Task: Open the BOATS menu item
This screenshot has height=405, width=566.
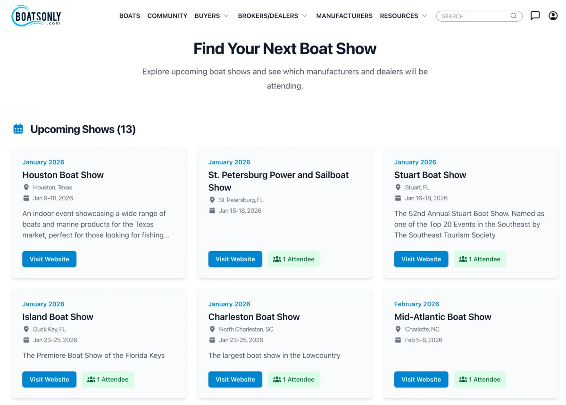Action: (x=130, y=16)
